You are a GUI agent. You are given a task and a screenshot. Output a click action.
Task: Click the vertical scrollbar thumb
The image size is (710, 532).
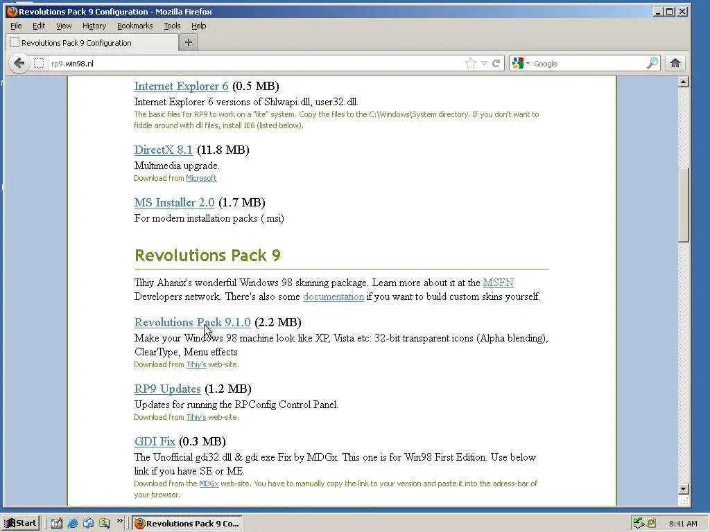684,205
